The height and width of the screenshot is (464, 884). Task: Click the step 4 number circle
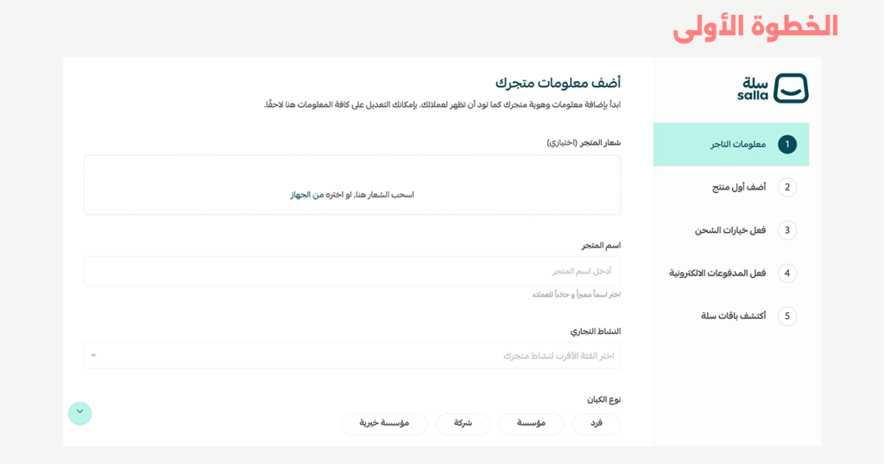pos(787,273)
